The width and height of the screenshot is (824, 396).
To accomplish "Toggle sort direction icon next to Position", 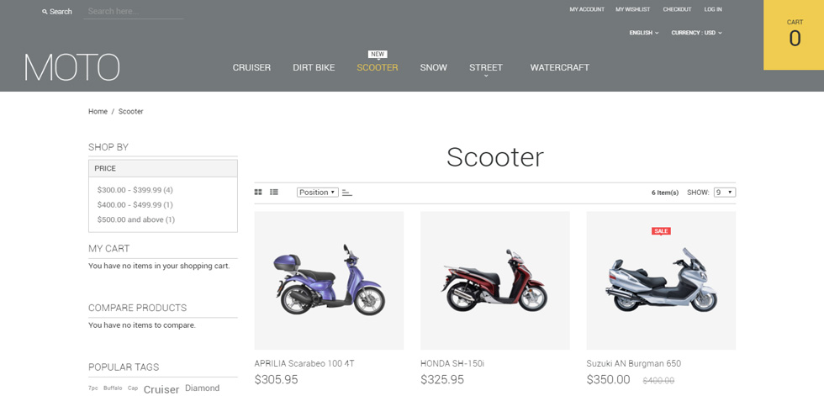I will tap(346, 193).
